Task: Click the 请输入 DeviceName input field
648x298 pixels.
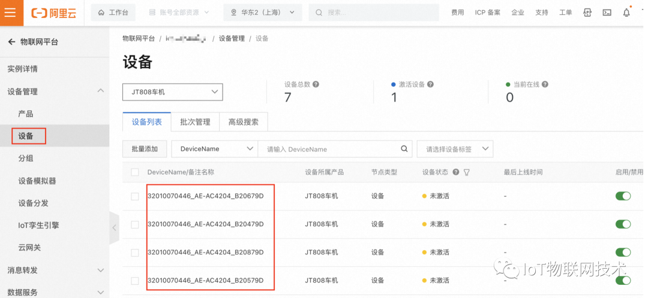Action: (x=328, y=149)
